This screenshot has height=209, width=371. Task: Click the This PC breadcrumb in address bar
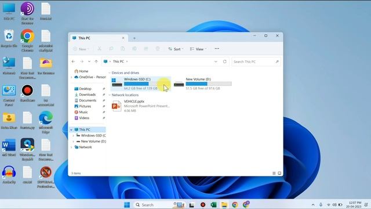click(x=118, y=62)
